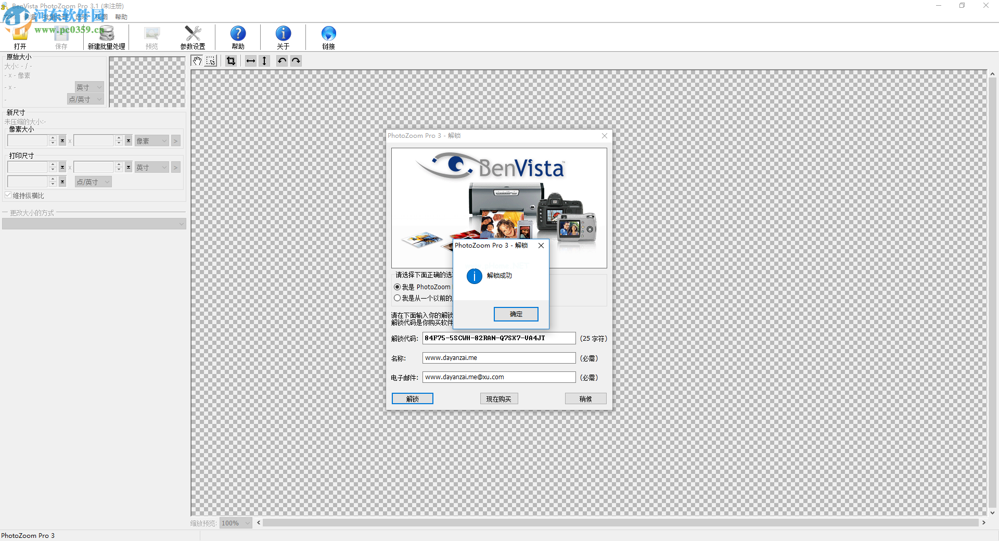Viewport: 999px width, 541px height.
Task: Open the 参数设置 settings toolbar icon
Action: point(192,36)
